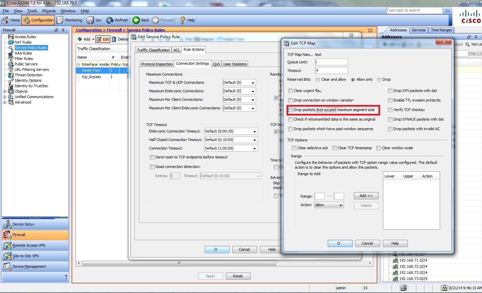
Task: Click the Forward arrow icon
Action: pos(155,20)
